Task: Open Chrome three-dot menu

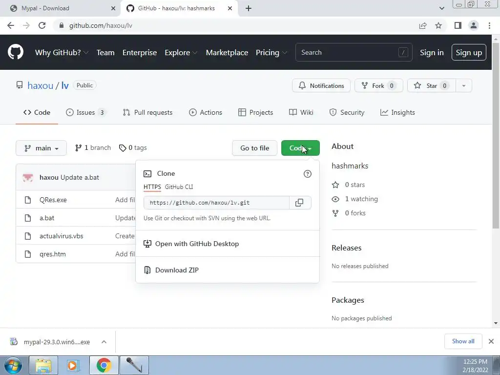Action: pyautogui.click(x=489, y=25)
